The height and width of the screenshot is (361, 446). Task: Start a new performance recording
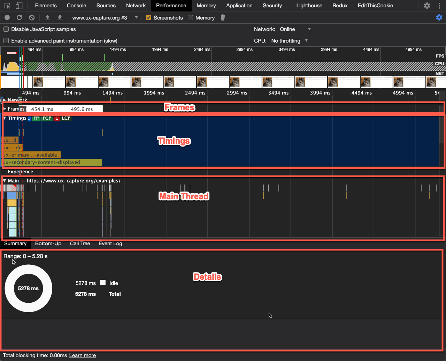pyautogui.click(x=7, y=17)
